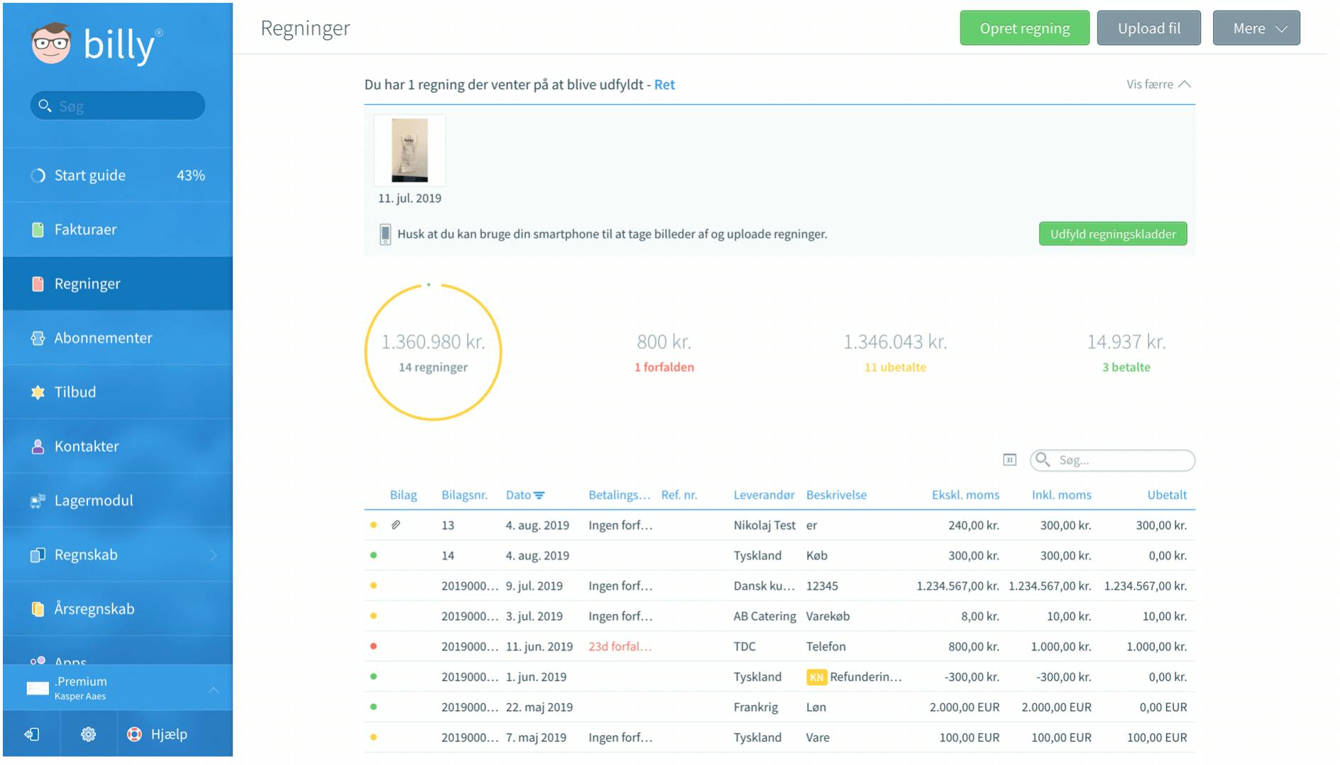Image resolution: width=1340 pixels, height=765 pixels.
Task: Sort by Leverandør column header
Action: [764, 495]
